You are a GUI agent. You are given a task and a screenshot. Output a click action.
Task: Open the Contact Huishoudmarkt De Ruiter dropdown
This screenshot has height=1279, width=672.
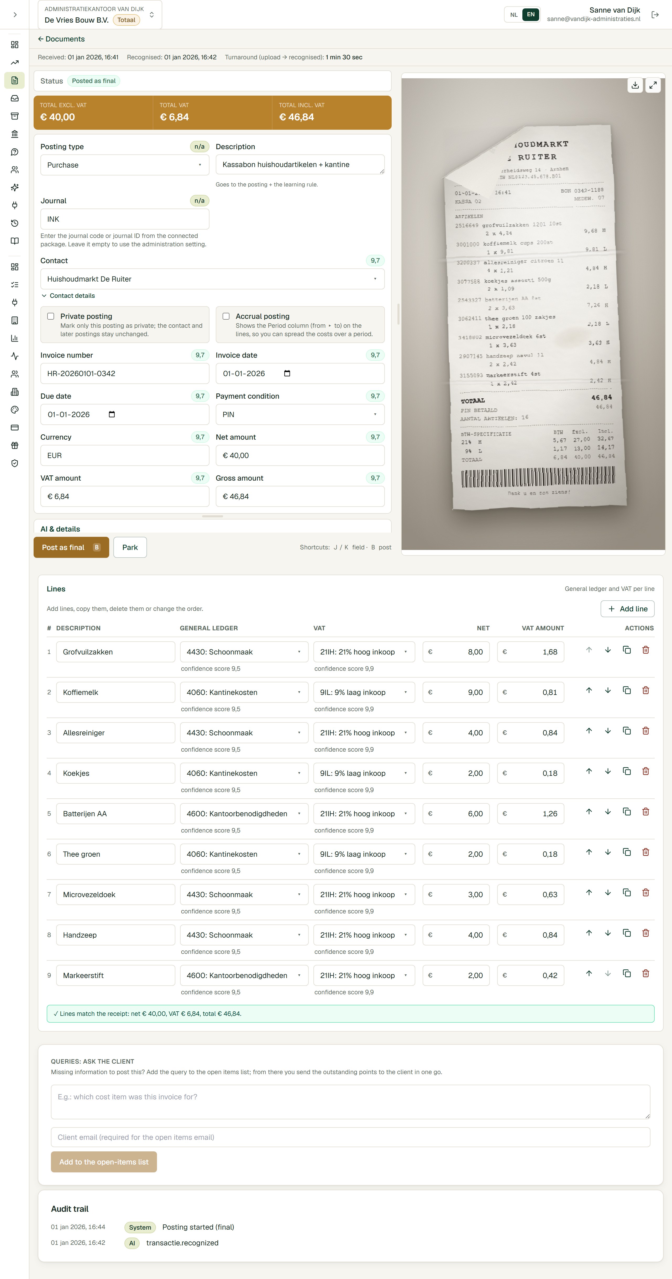[212, 279]
